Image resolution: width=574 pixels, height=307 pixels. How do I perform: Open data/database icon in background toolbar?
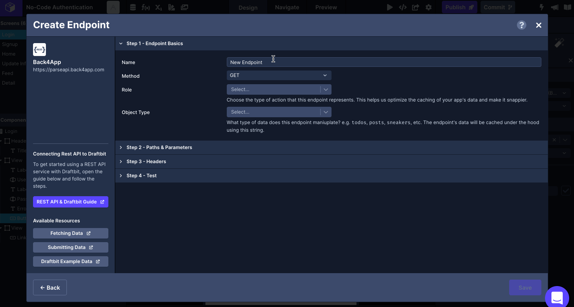133,7
